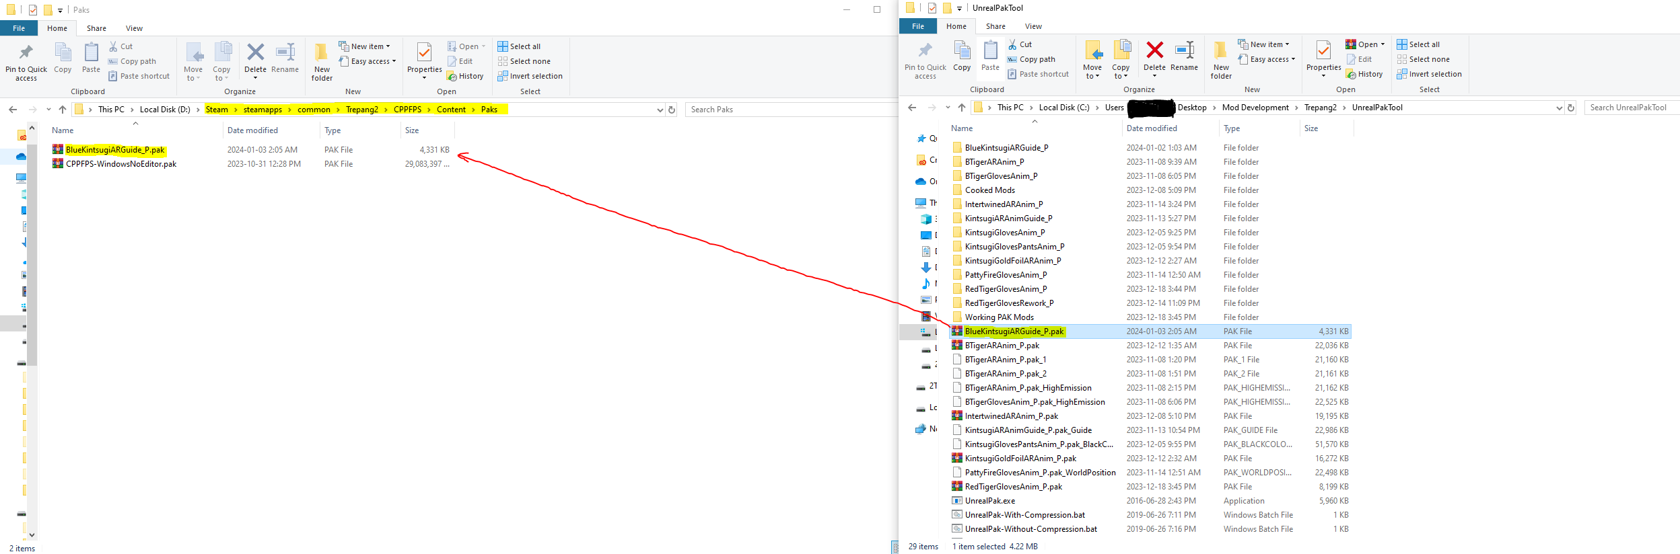Select IntertwinedARAnim_P.pak file
Screen dimensions: 1680x554
tap(1011, 416)
